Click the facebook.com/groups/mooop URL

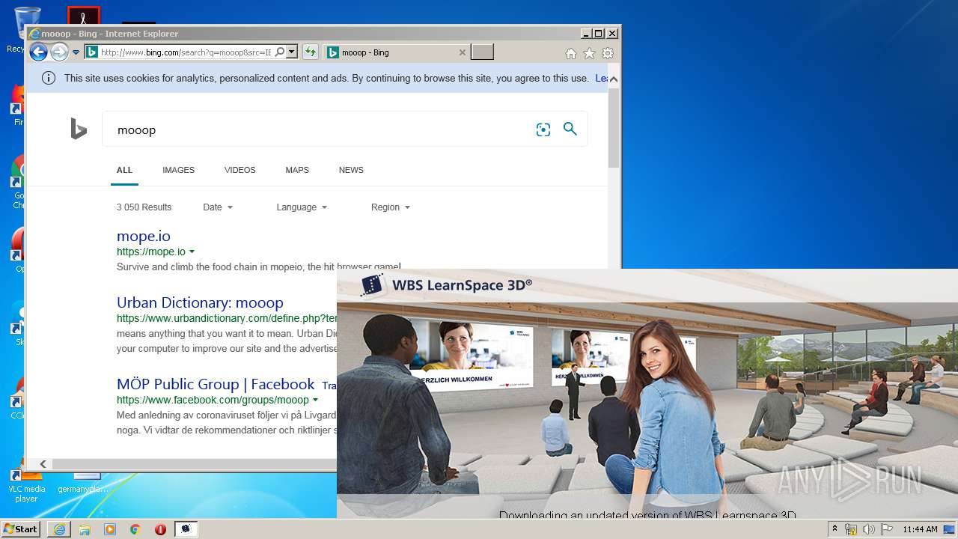pos(213,400)
